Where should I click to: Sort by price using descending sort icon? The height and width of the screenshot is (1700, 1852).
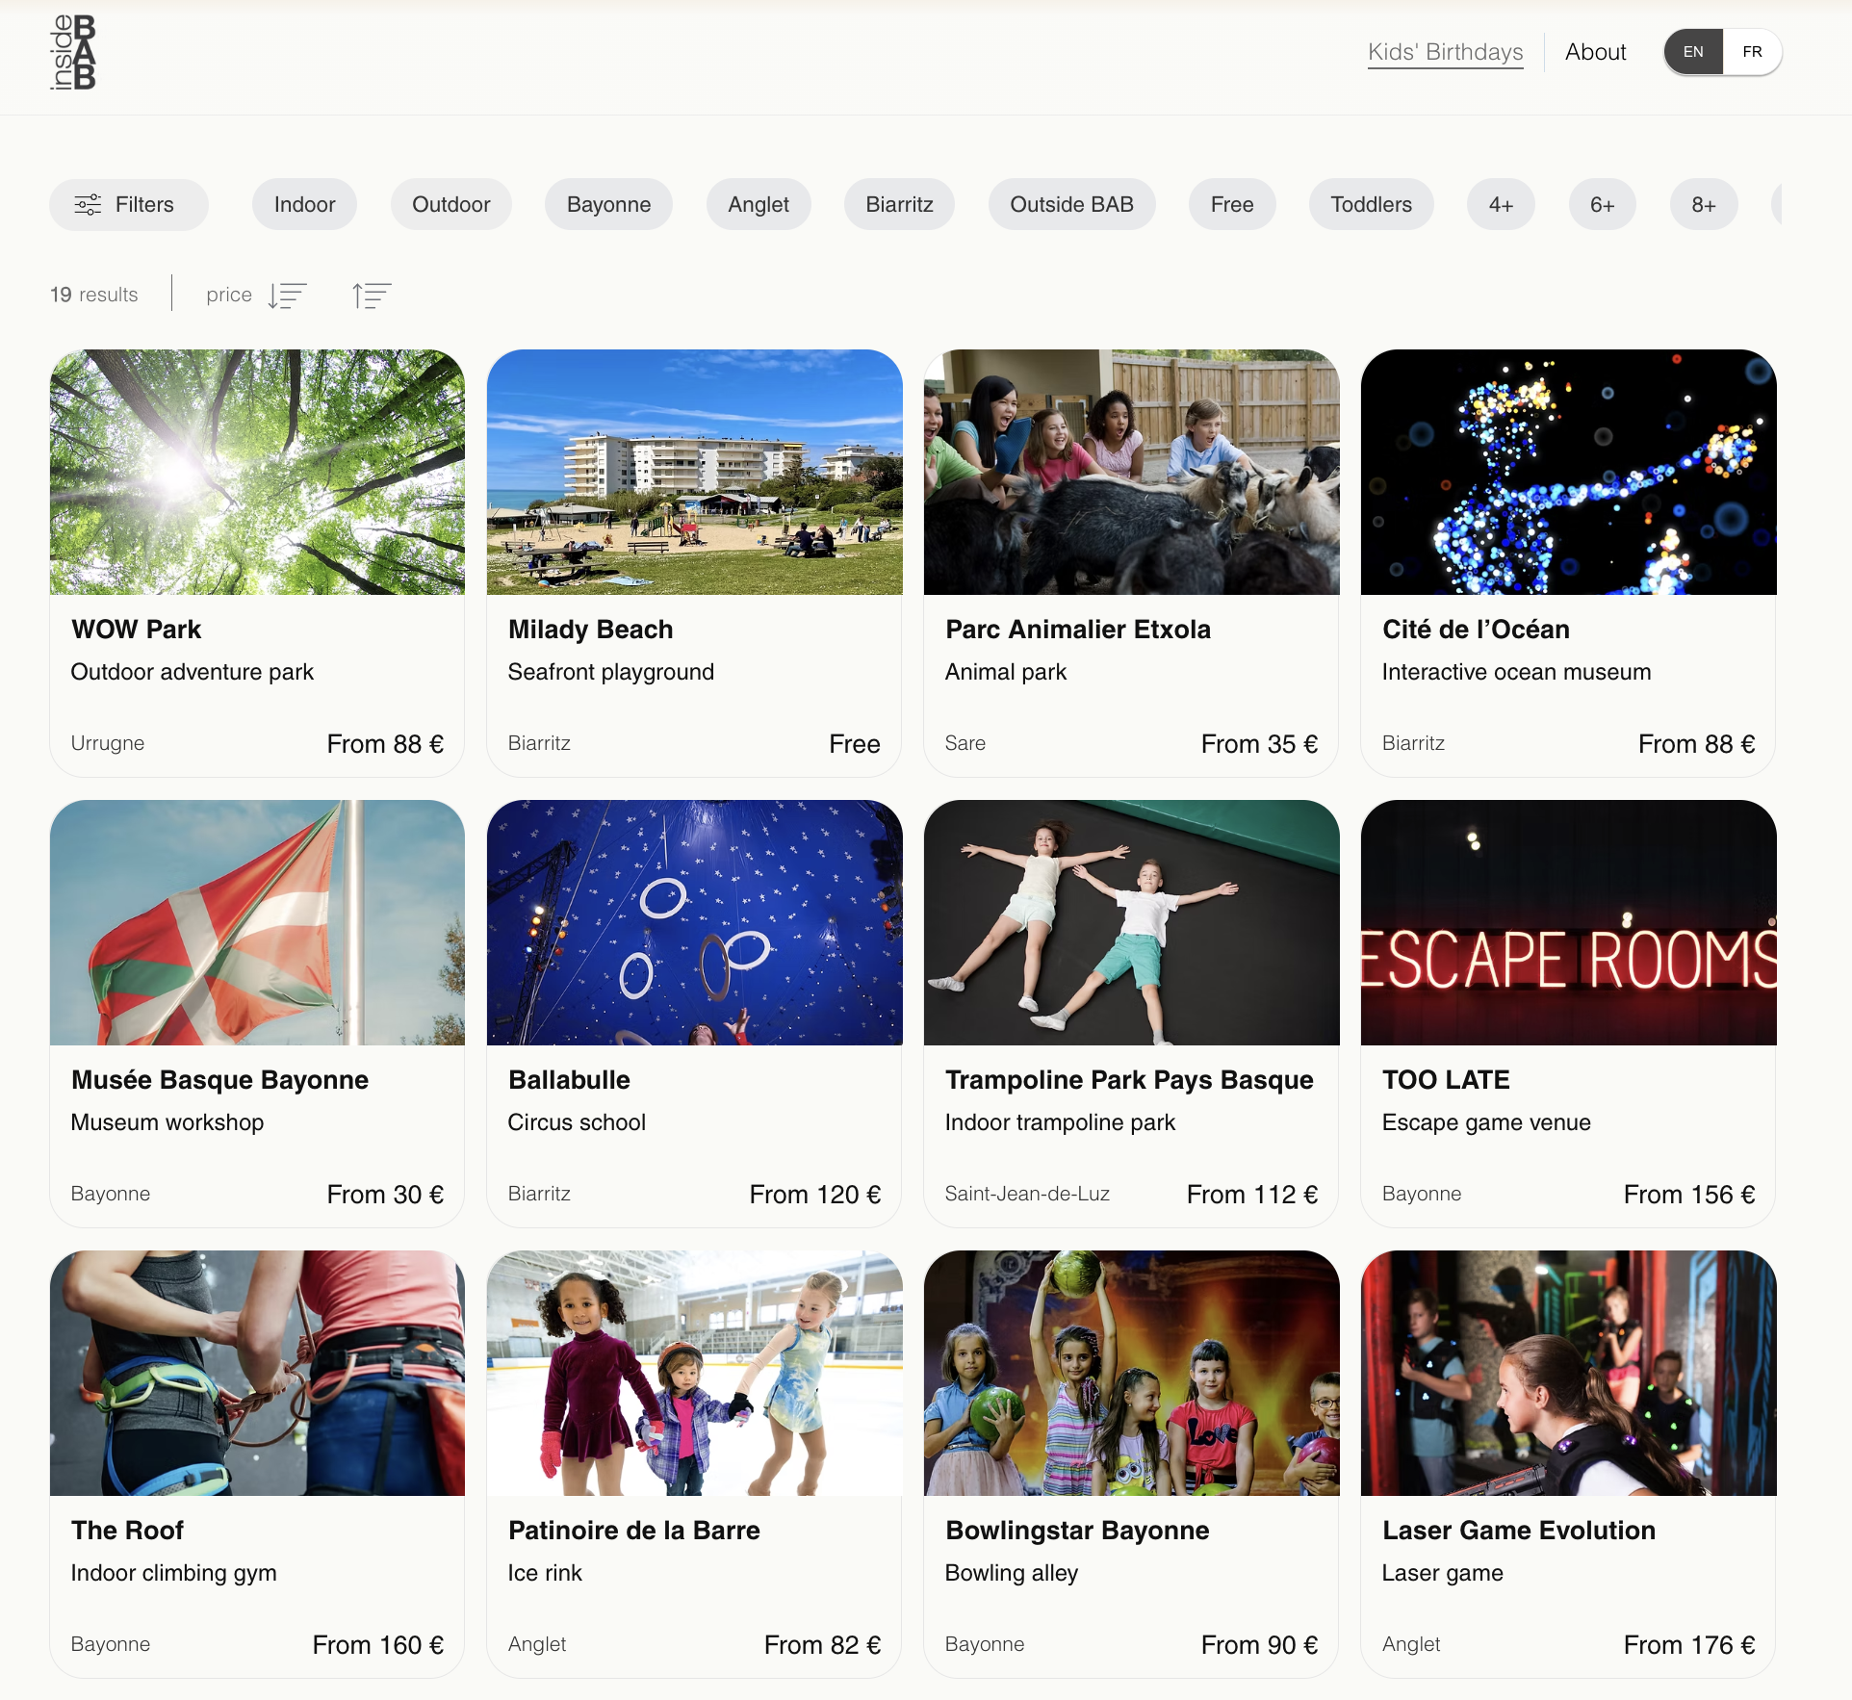(288, 295)
